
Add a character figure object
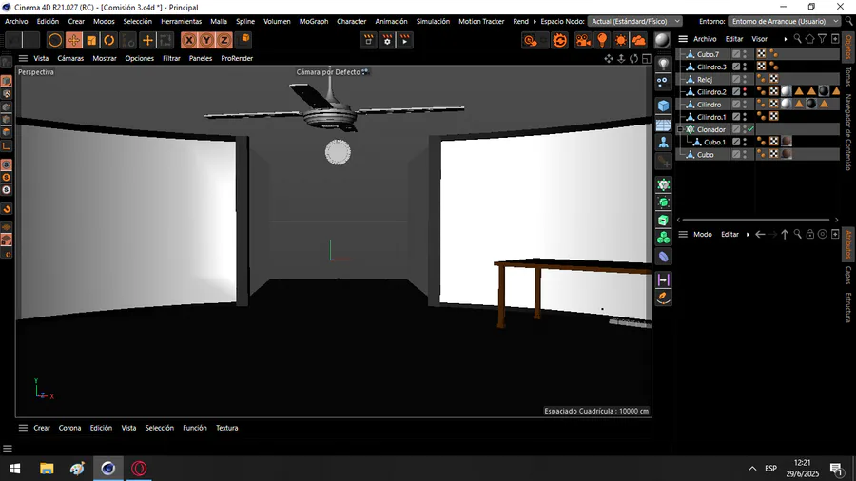tap(663, 143)
